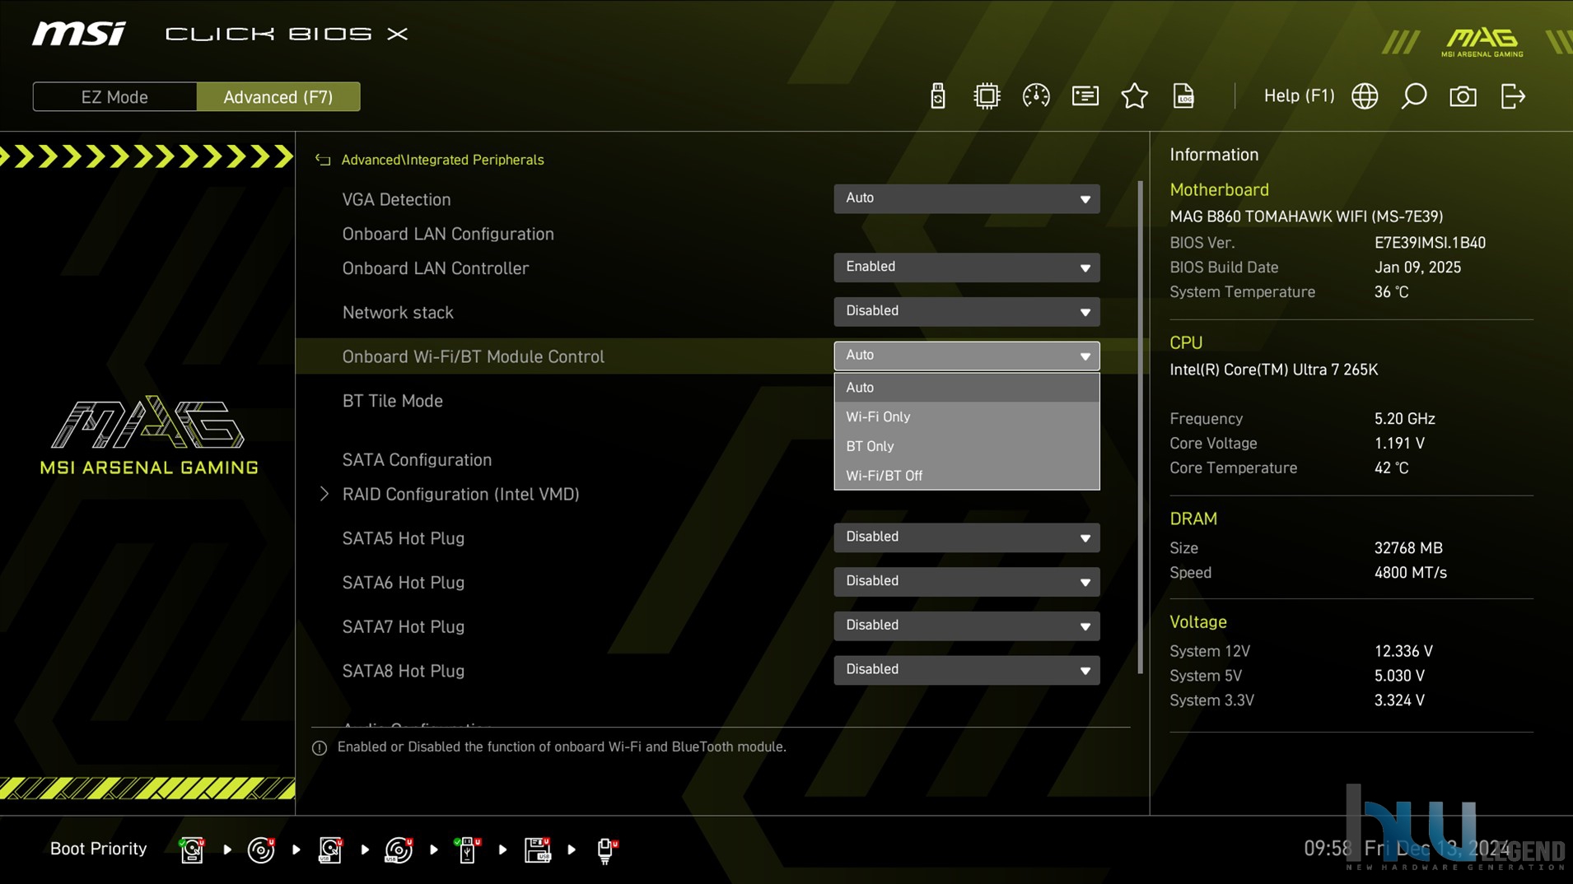Select the Network stack label

pos(398,313)
